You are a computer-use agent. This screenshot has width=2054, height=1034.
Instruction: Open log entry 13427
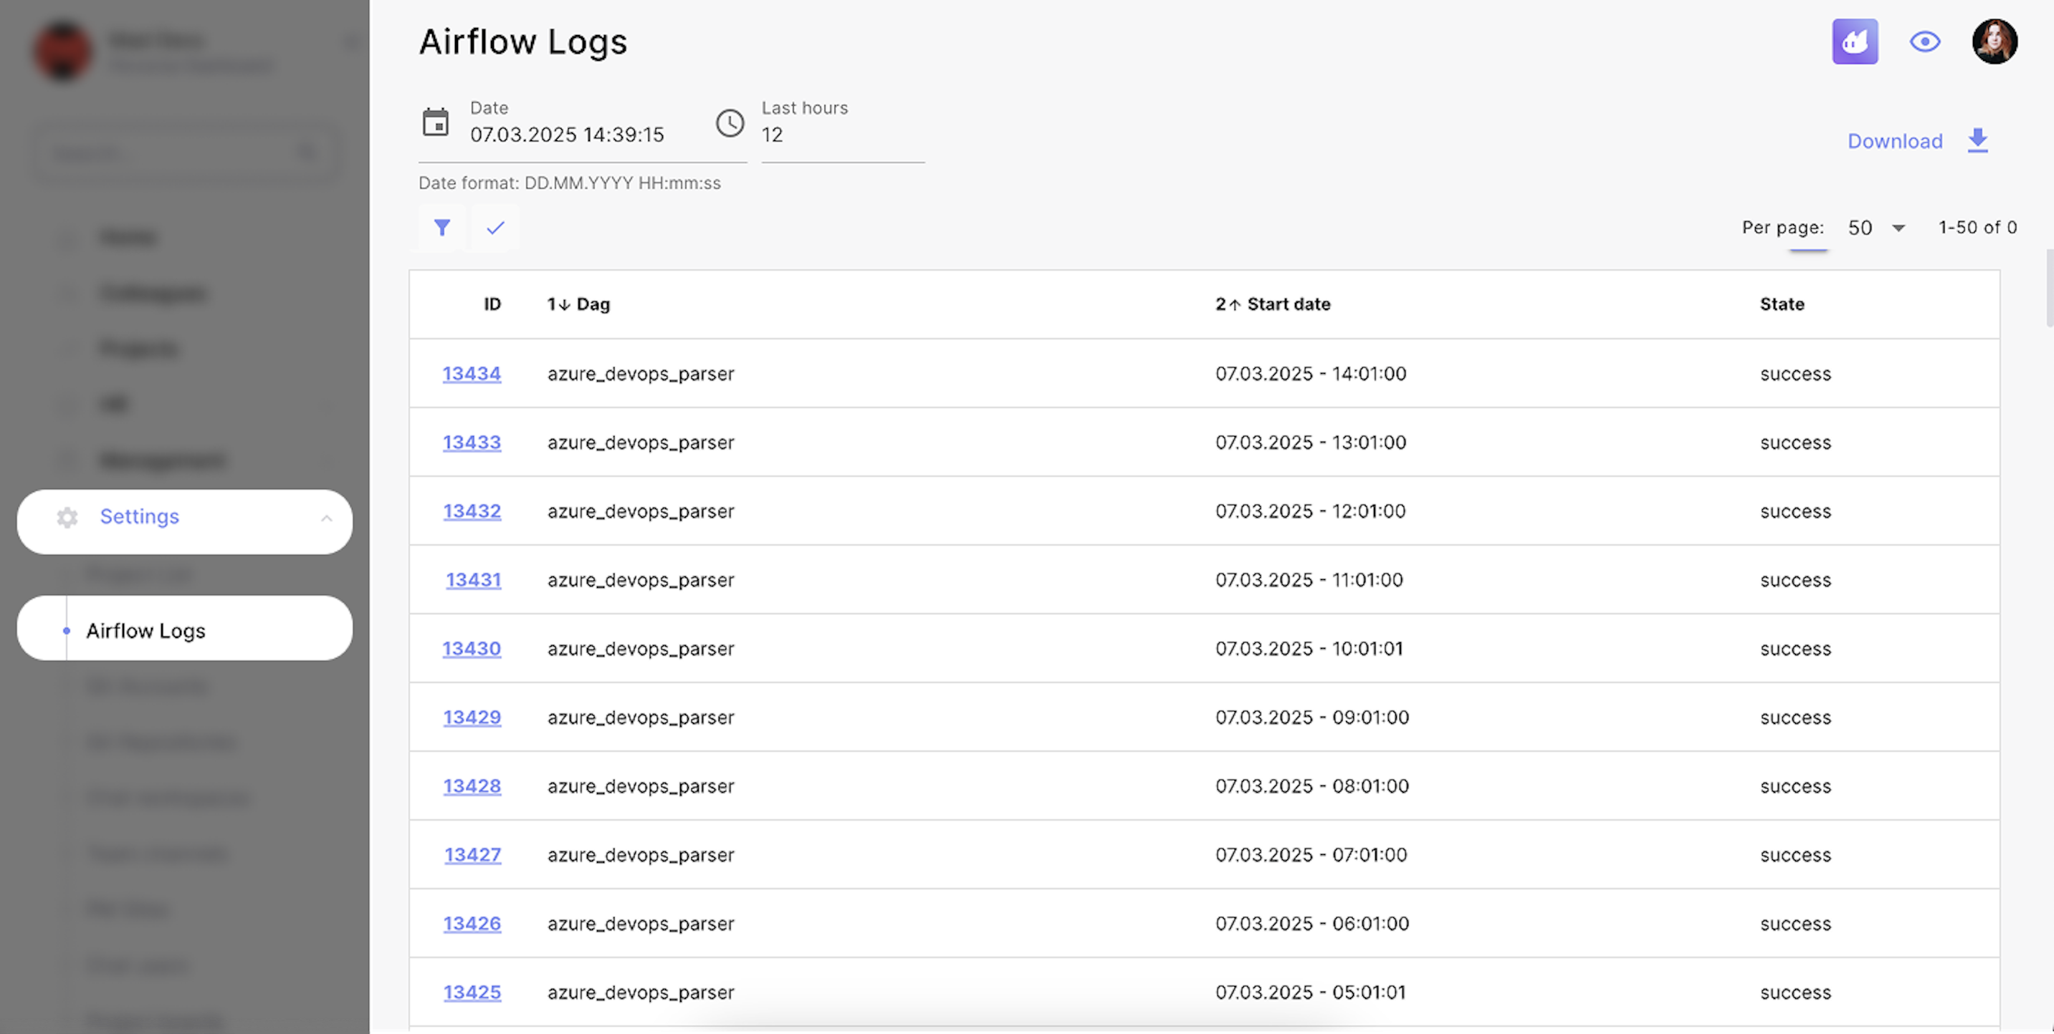point(473,855)
